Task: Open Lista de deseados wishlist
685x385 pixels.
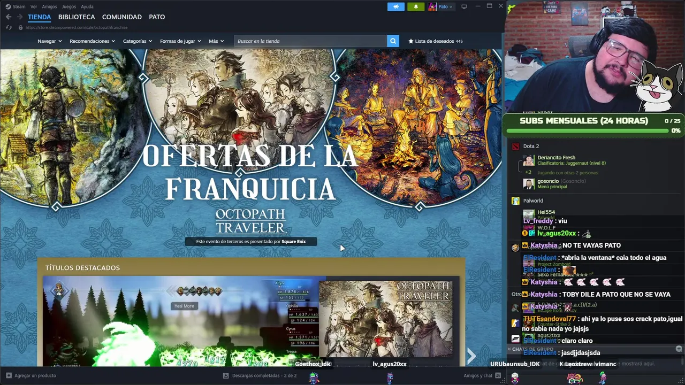Action: tap(435, 41)
